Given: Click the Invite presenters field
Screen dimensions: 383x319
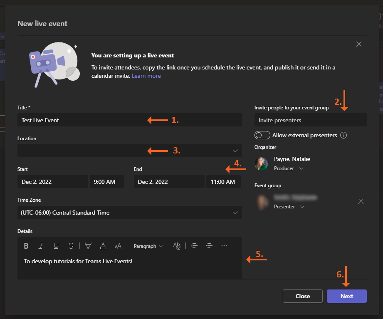Looking at the screenshot, I should 310,120.
